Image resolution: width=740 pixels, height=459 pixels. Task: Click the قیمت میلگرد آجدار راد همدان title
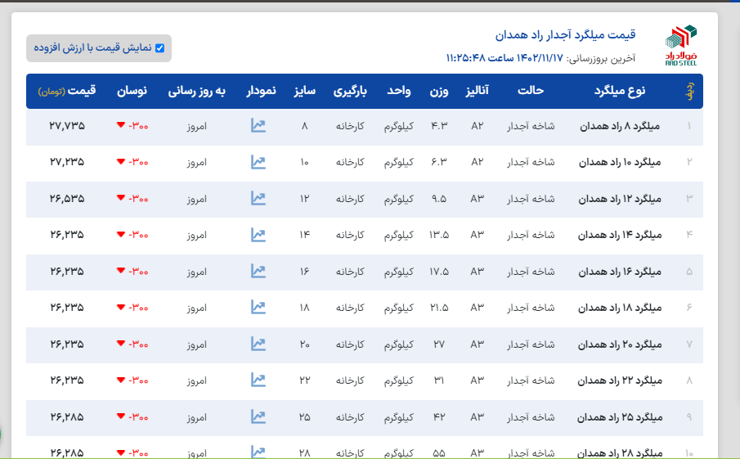pyautogui.click(x=565, y=35)
